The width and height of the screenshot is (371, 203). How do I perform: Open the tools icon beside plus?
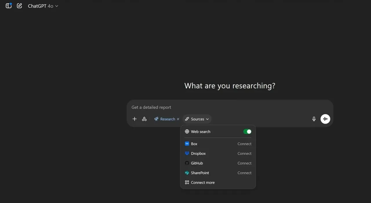(x=144, y=119)
